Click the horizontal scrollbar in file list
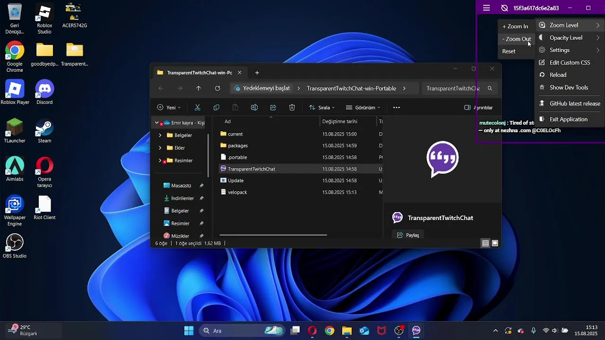605x340 pixels. tap(273, 235)
